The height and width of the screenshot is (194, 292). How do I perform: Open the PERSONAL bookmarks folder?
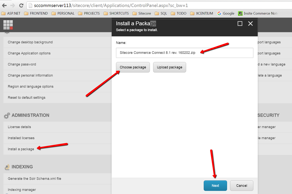pos(63,13)
